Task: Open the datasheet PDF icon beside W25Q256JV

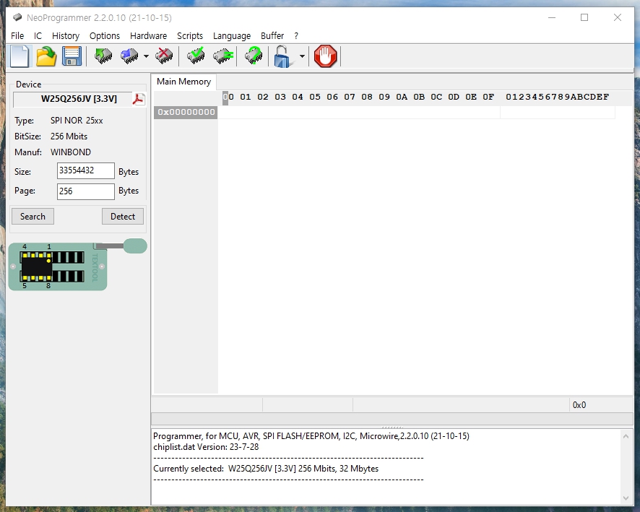Action: [138, 99]
